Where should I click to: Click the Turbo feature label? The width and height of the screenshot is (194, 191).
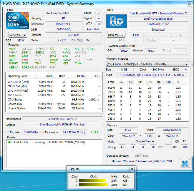79,63
